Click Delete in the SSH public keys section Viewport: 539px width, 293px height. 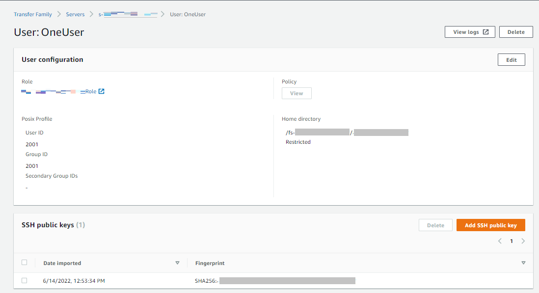pos(435,225)
